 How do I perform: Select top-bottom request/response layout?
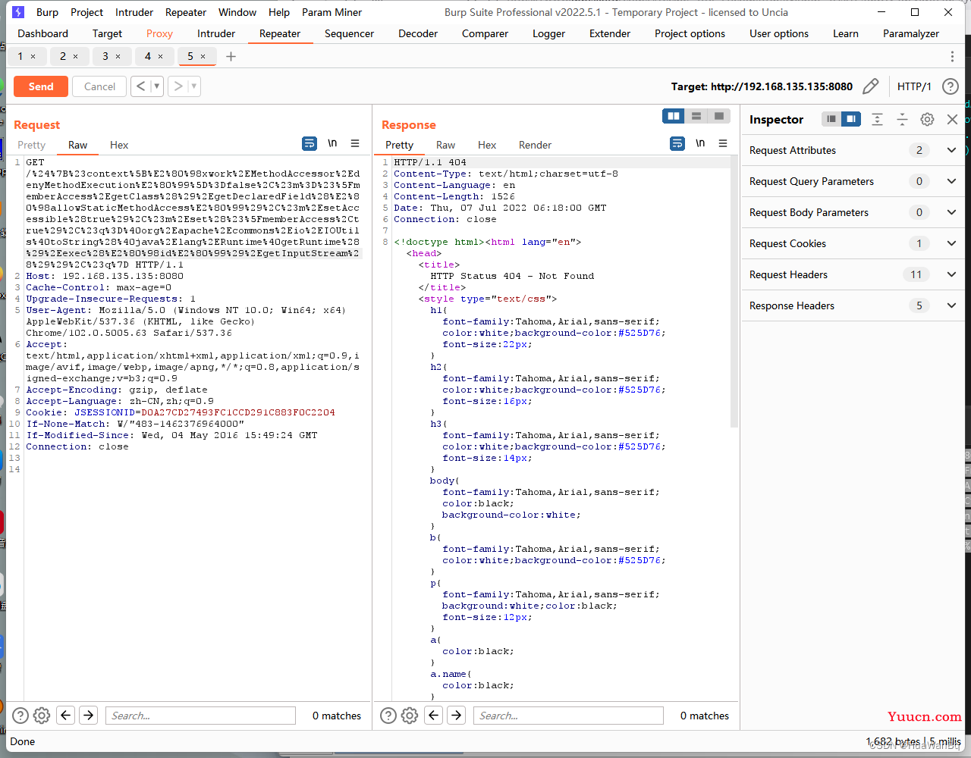(x=696, y=116)
